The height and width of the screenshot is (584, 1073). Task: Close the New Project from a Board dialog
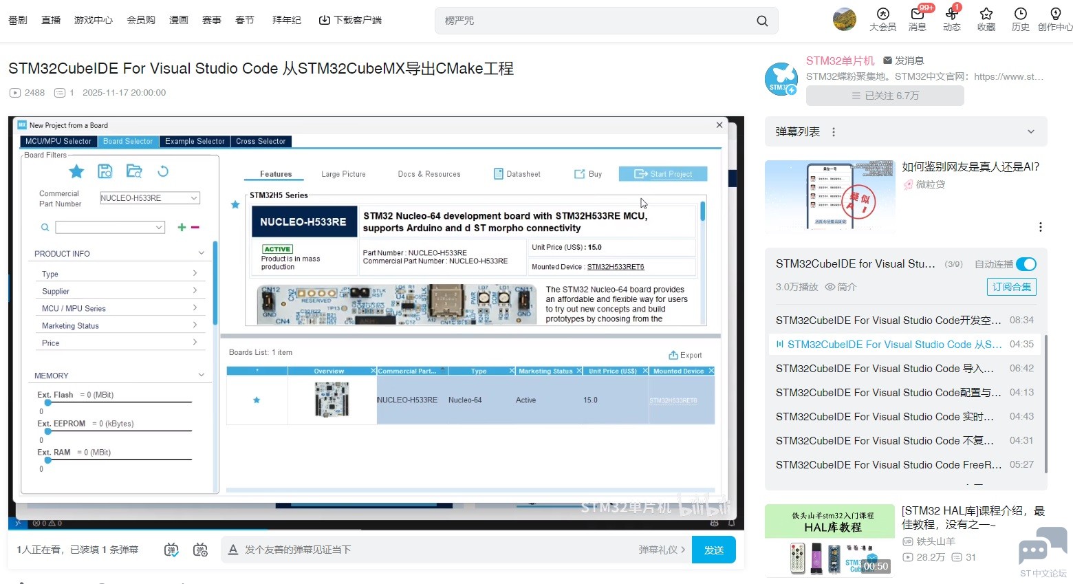(719, 125)
